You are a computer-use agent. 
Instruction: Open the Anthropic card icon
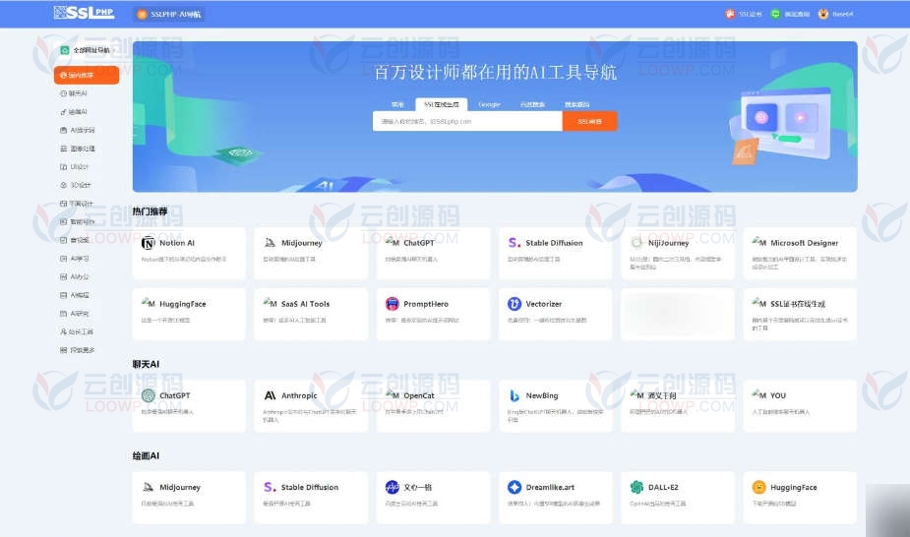(270, 395)
